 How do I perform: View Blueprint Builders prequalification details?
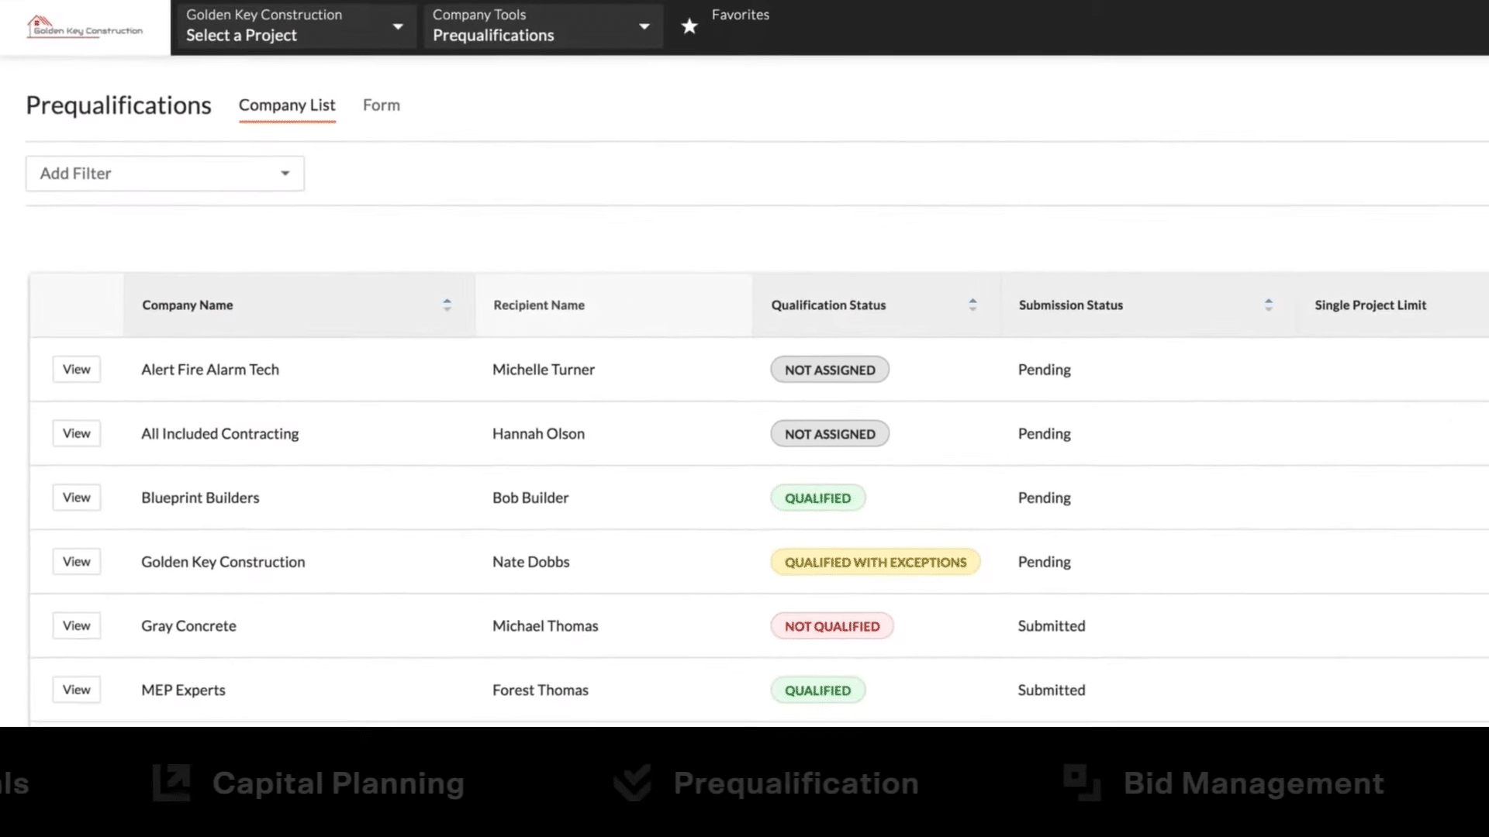coord(76,497)
